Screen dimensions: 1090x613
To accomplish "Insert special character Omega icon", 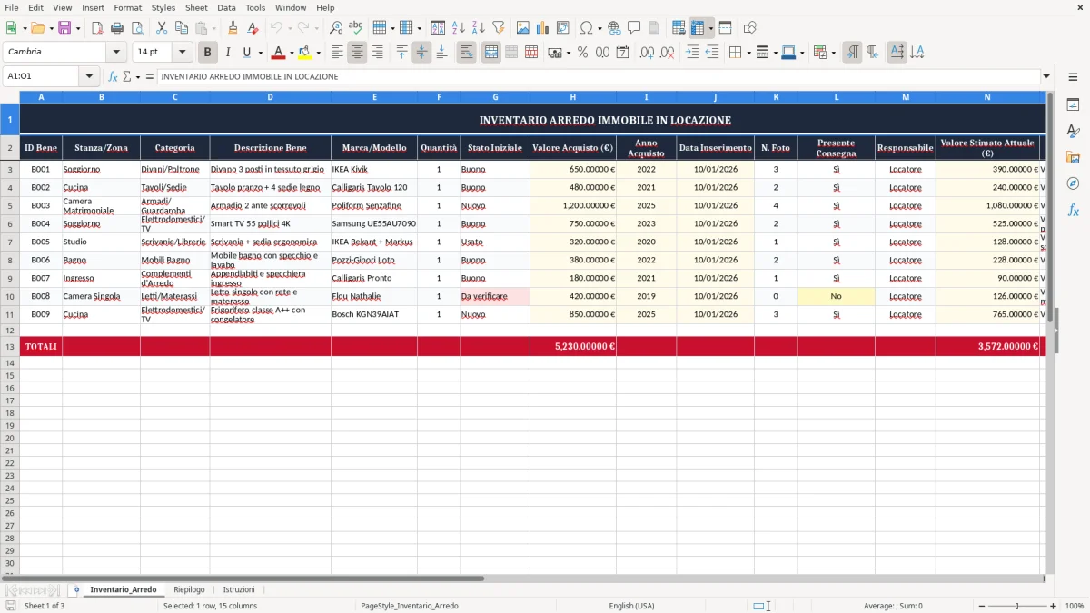I will (586, 27).
